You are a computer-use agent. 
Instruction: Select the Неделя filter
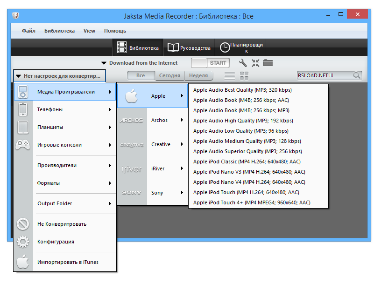(x=198, y=75)
